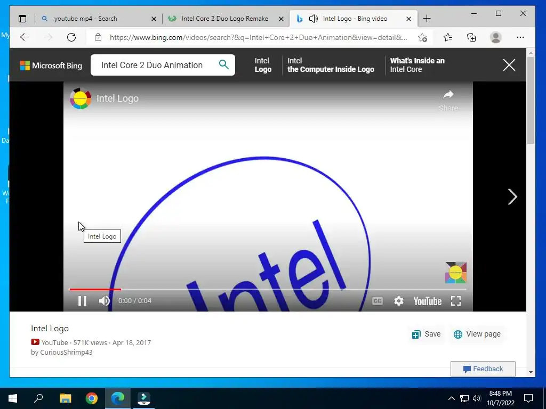This screenshot has width=546, height=409.
Task: Click the address bar URL
Action: coord(259,37)
